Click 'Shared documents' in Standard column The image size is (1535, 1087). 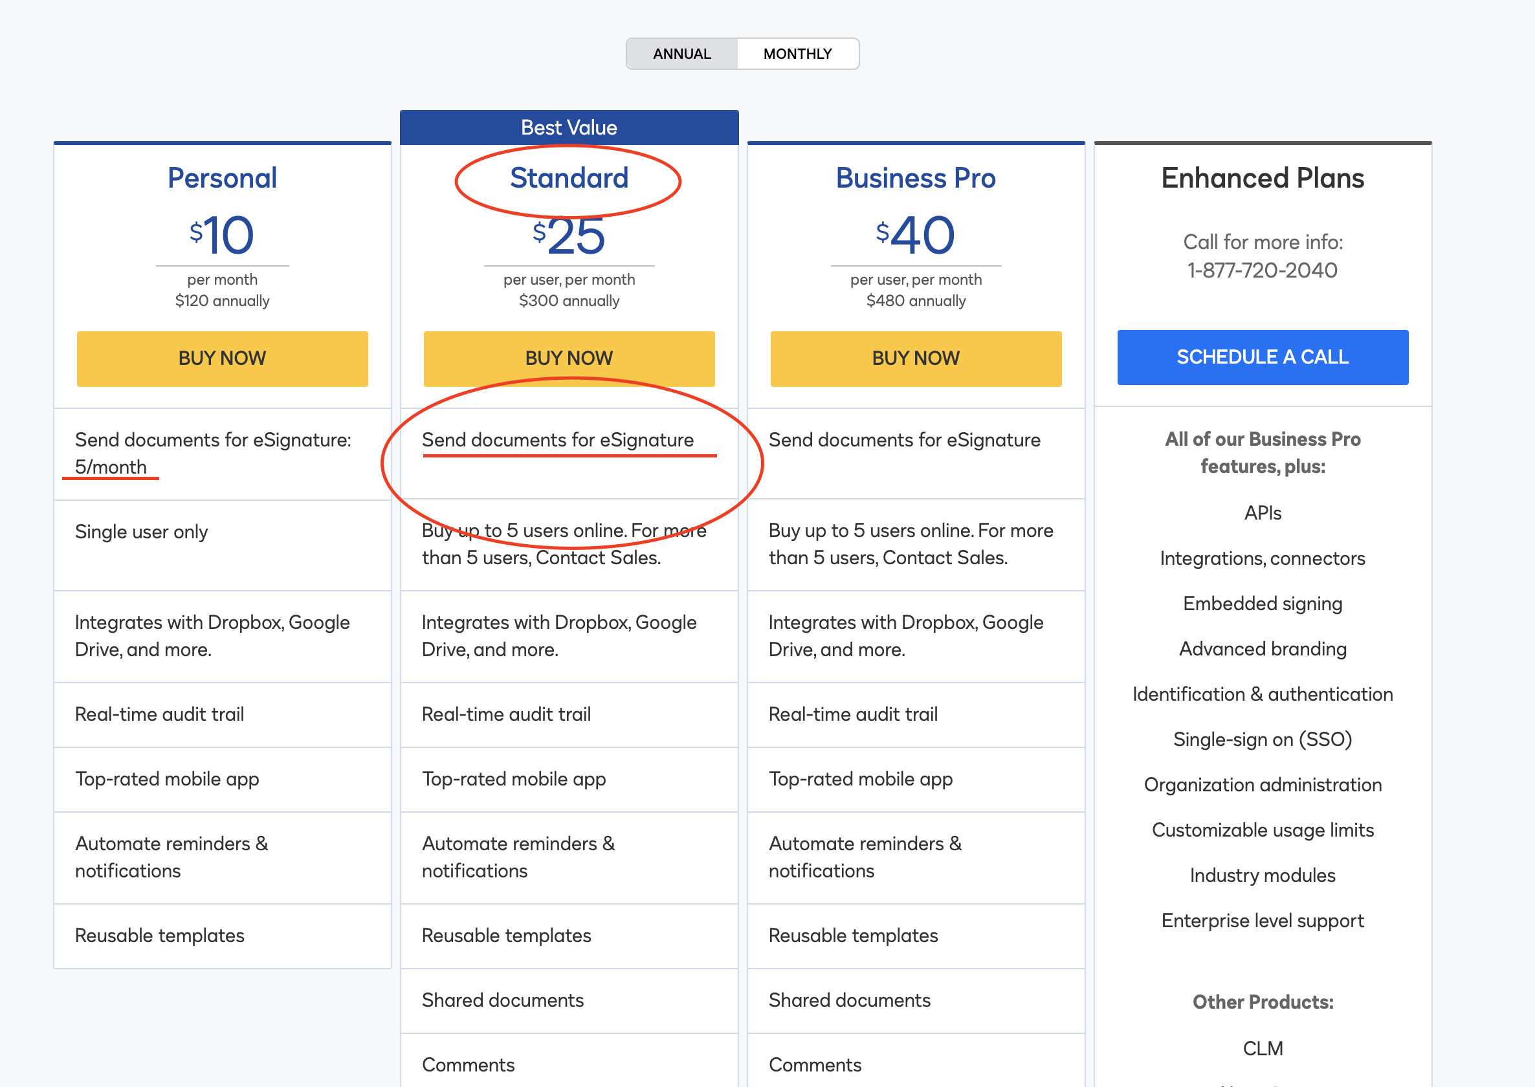503,1000
